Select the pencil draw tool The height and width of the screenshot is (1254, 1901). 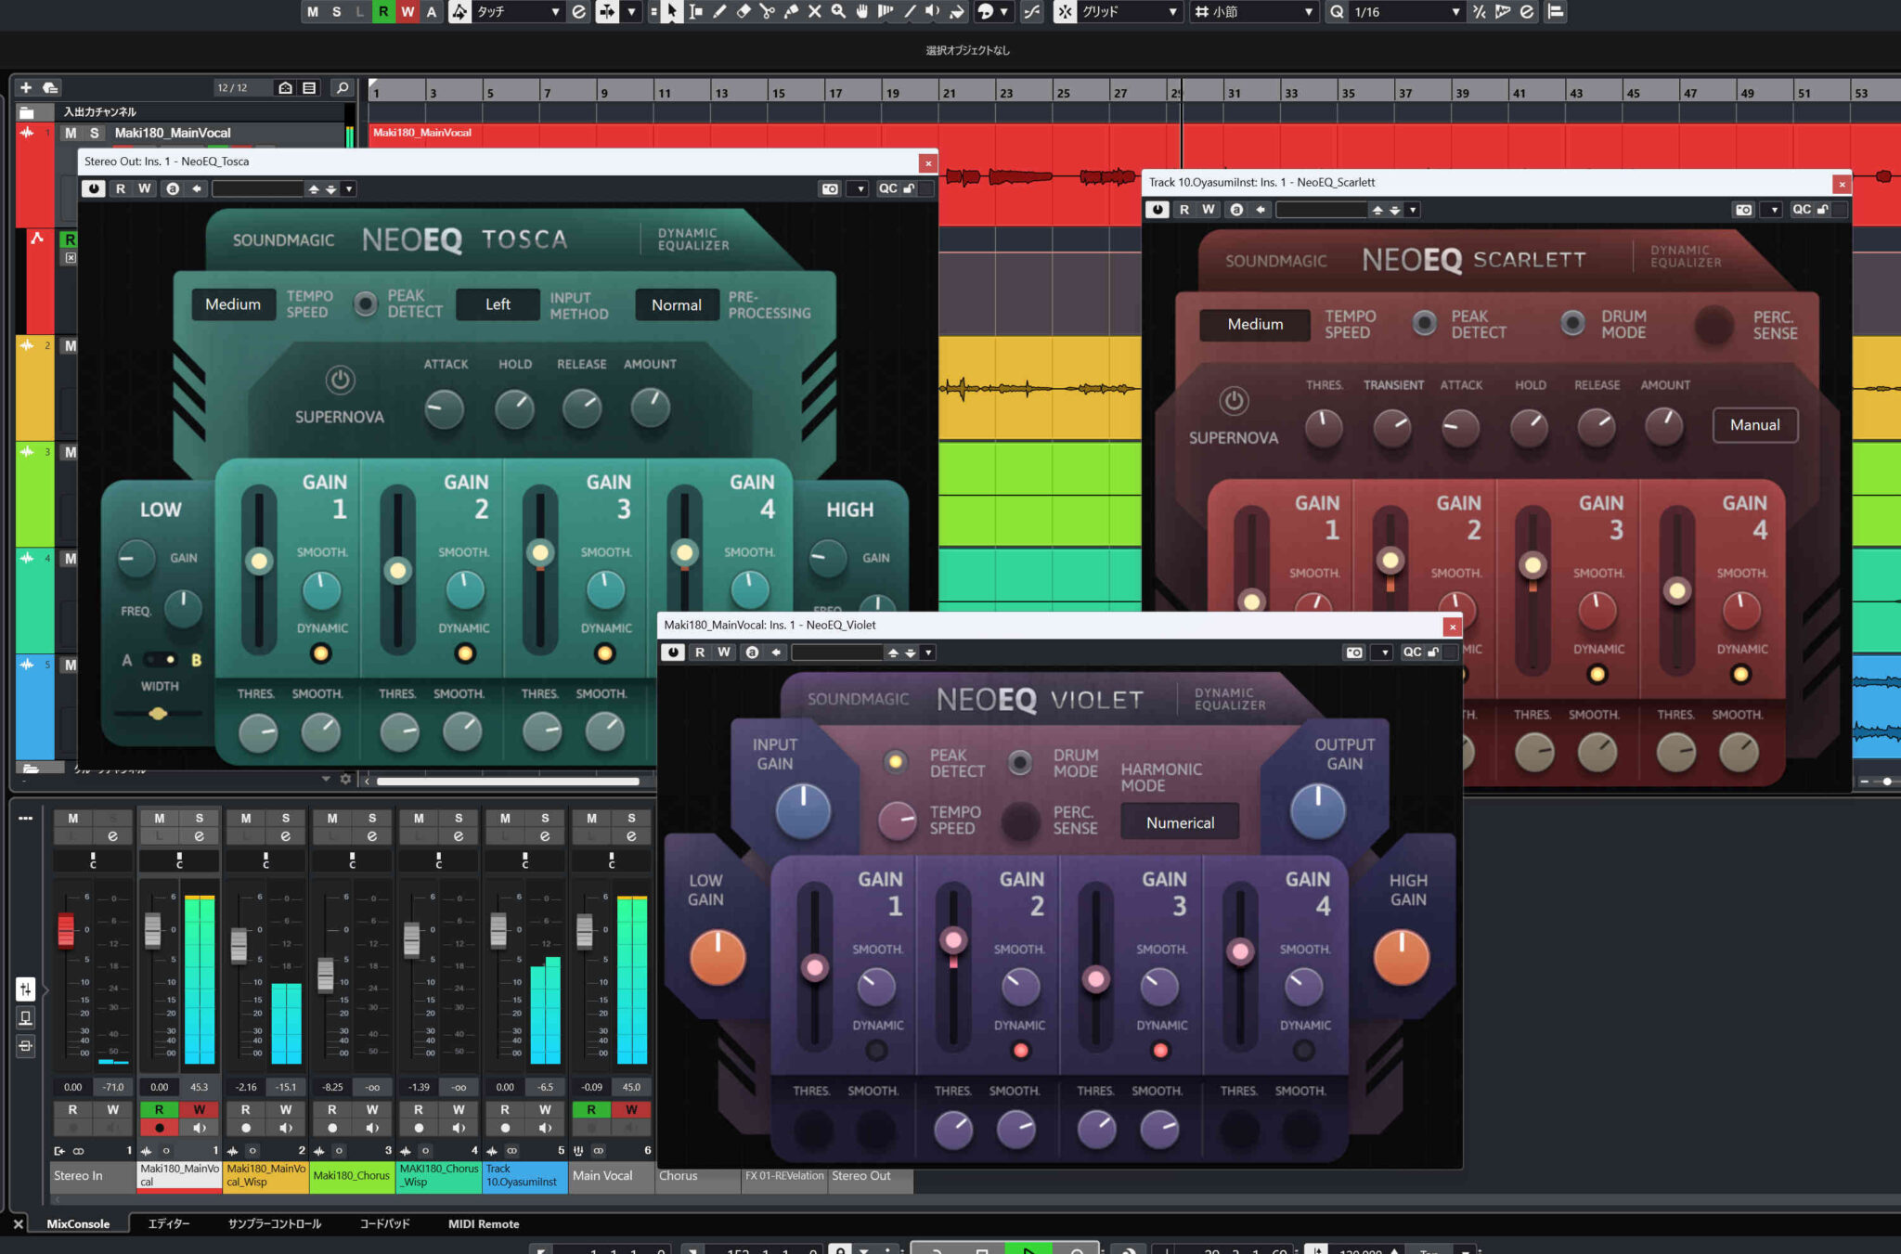pyautogui.click(x=719, y=11)
